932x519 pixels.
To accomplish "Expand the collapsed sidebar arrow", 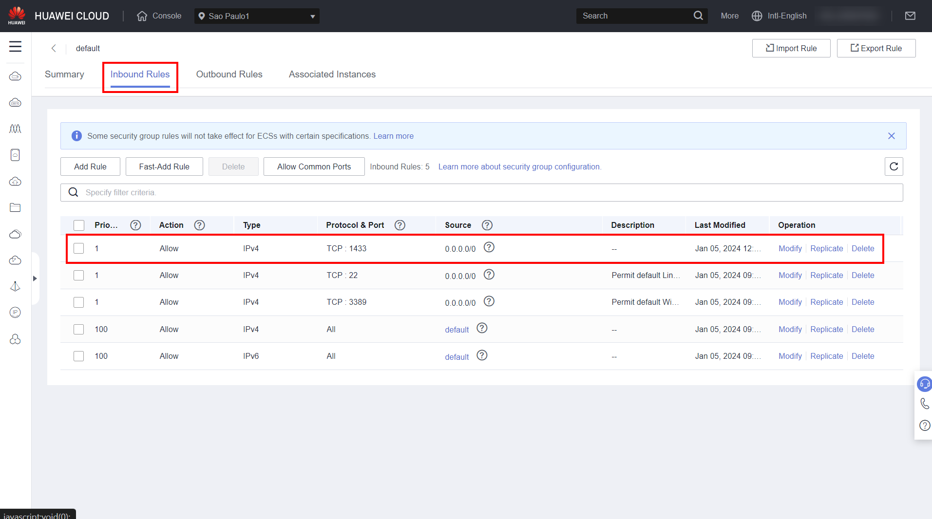I will pos(35,278).
